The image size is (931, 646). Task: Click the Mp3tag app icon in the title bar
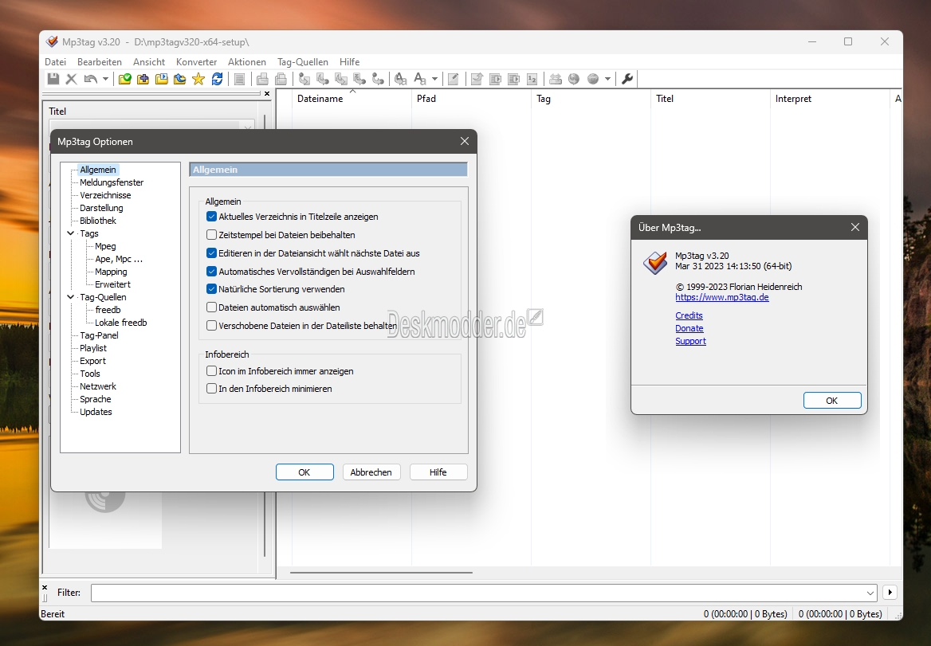coord(53,41)
